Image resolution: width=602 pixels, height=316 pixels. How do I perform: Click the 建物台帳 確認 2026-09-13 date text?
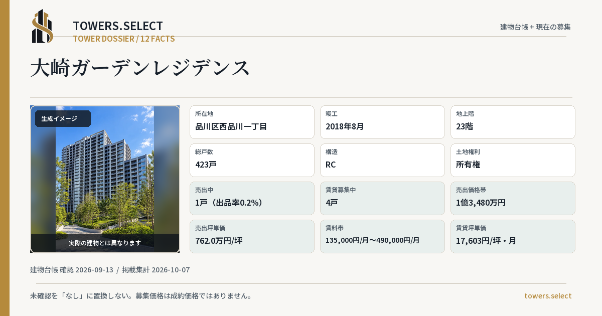(x=72, y=270)
